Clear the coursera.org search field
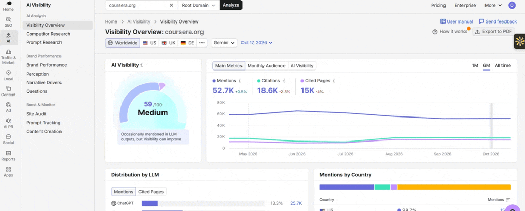 pyautogui.click(x=171, y=5)
